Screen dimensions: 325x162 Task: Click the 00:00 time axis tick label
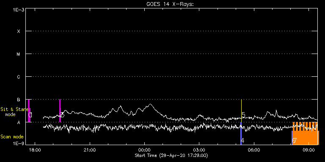(144, 150)
